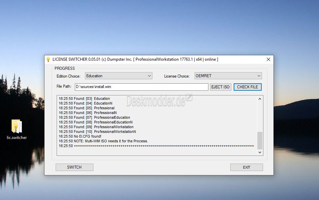319x200 pixels.
Task: Open the lic.switcher folder on the desktop
Action: click(x=17, y=126)
